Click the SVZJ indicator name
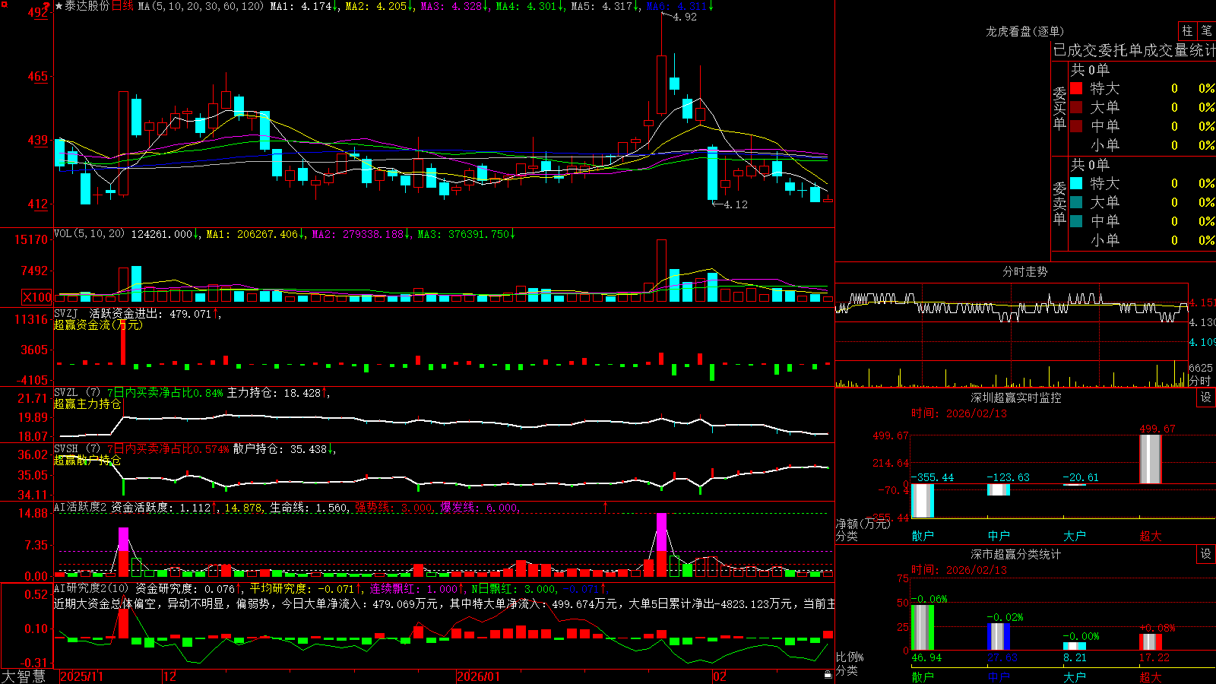This screenshot has width=1216, height=684. [x=66, y=313]
